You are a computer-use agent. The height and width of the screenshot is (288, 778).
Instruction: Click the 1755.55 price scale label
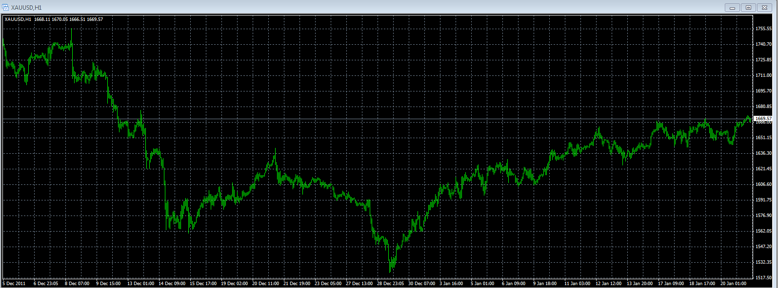pyautogui.click(x=763, y=29)
